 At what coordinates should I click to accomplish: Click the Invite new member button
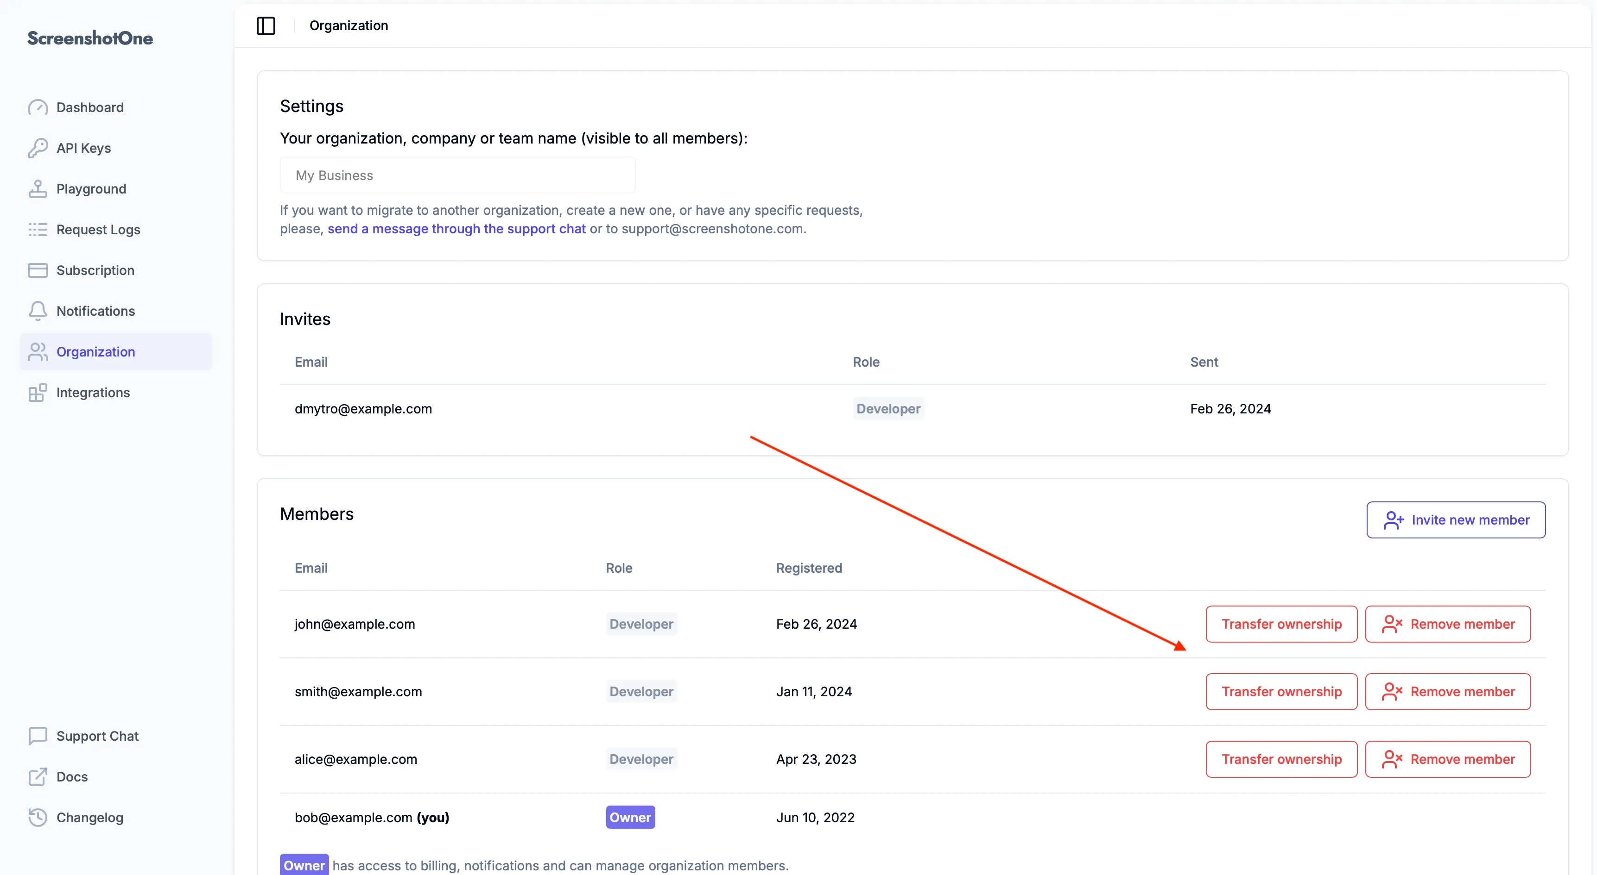tap(1456, 519)
